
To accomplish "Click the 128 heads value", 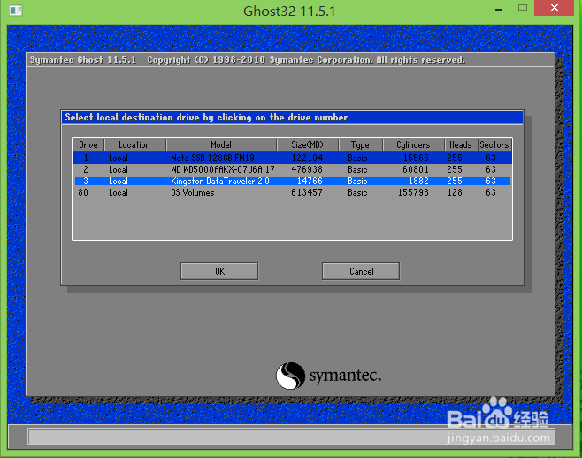I will 455,192.
